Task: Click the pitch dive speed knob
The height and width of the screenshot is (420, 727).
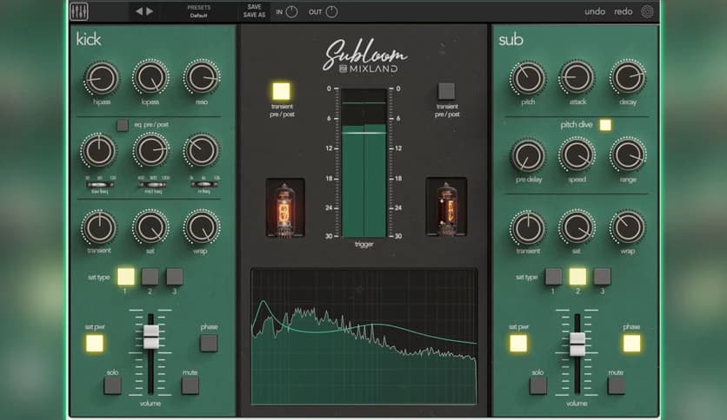Action: 577,155
